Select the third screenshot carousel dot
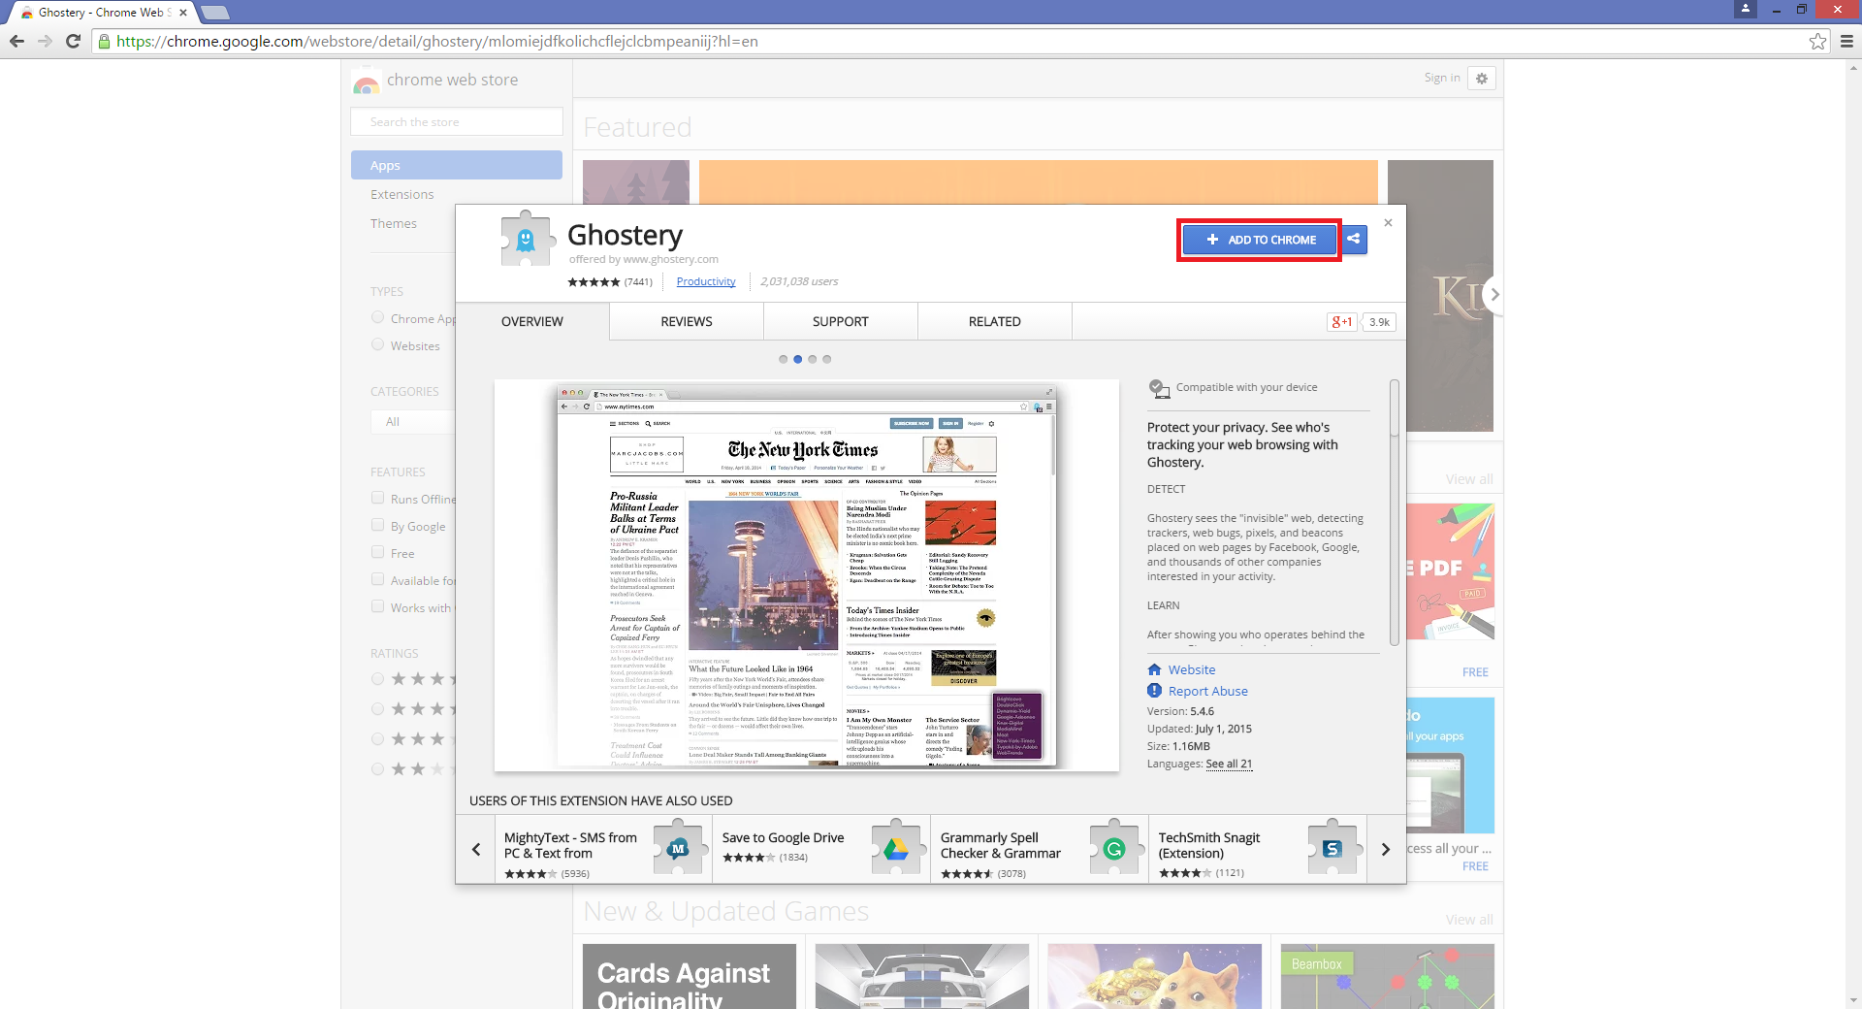Image resolution: width=1862 pixels, height=1009 pixels. 813,359
